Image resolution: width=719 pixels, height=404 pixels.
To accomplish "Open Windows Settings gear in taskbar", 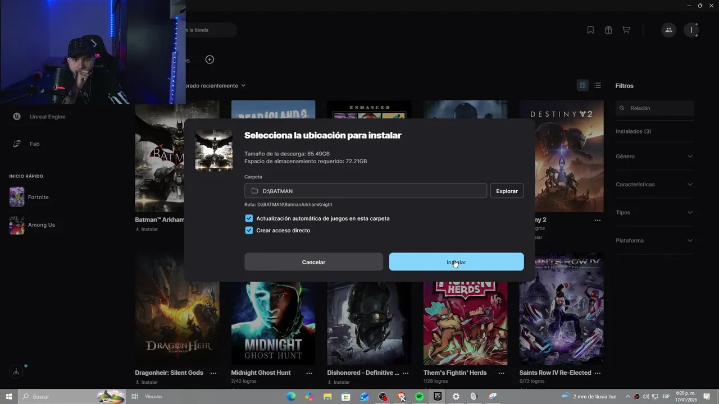I will coord(456,397).
